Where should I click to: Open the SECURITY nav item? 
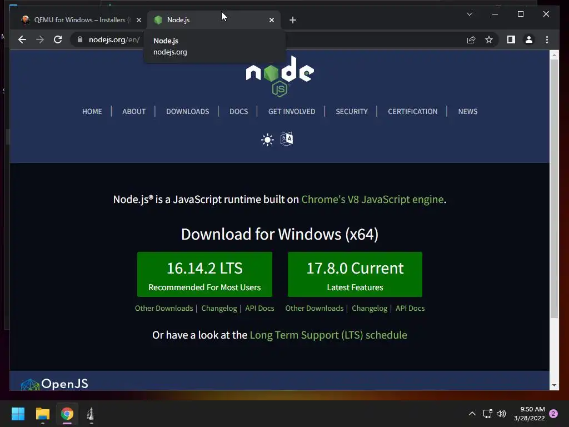(352, 111)
